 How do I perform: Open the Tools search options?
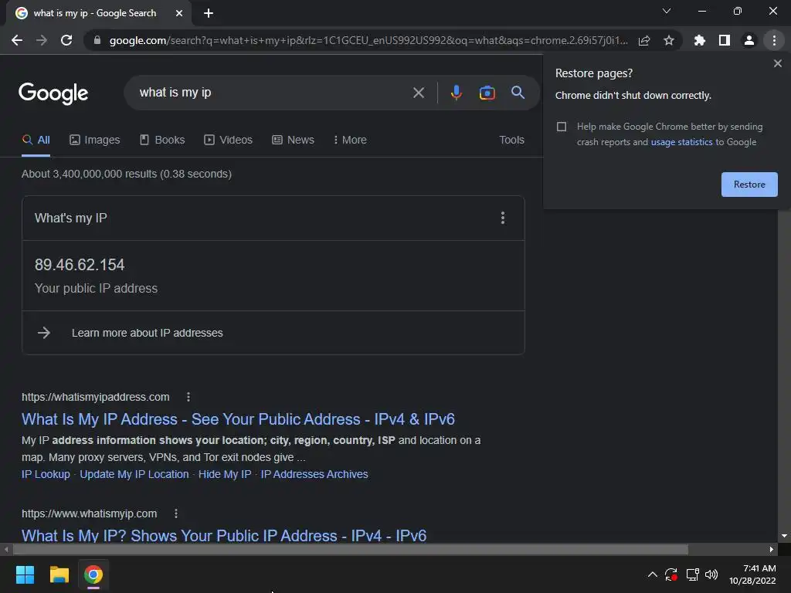511,141
